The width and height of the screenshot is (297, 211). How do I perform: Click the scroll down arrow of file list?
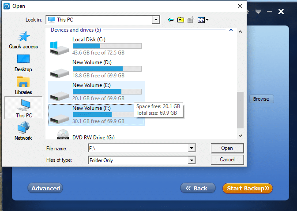241,136
